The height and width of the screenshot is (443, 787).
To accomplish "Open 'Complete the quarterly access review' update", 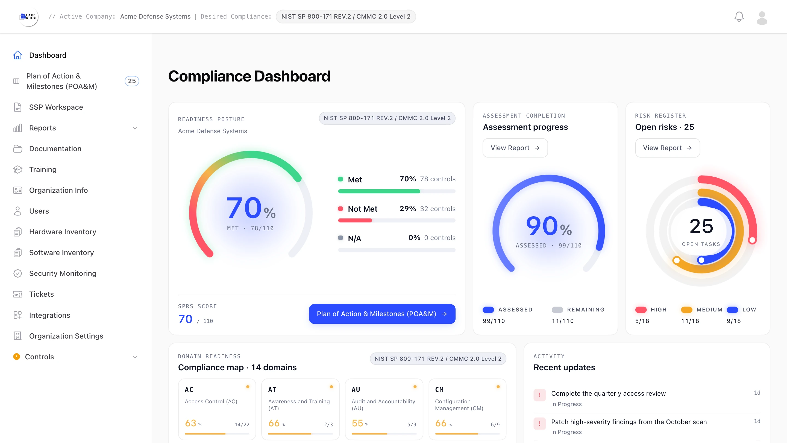I will (647, 398).
